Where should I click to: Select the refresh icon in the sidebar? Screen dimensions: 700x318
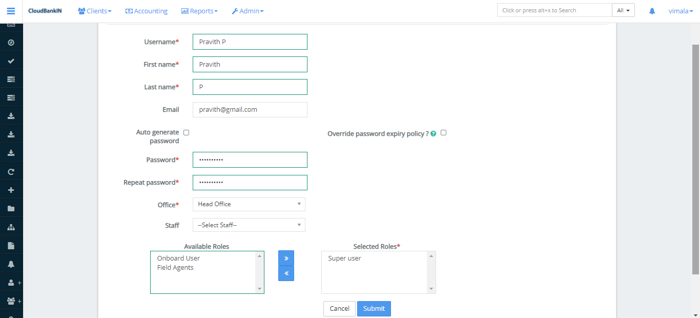pos(11,171)
